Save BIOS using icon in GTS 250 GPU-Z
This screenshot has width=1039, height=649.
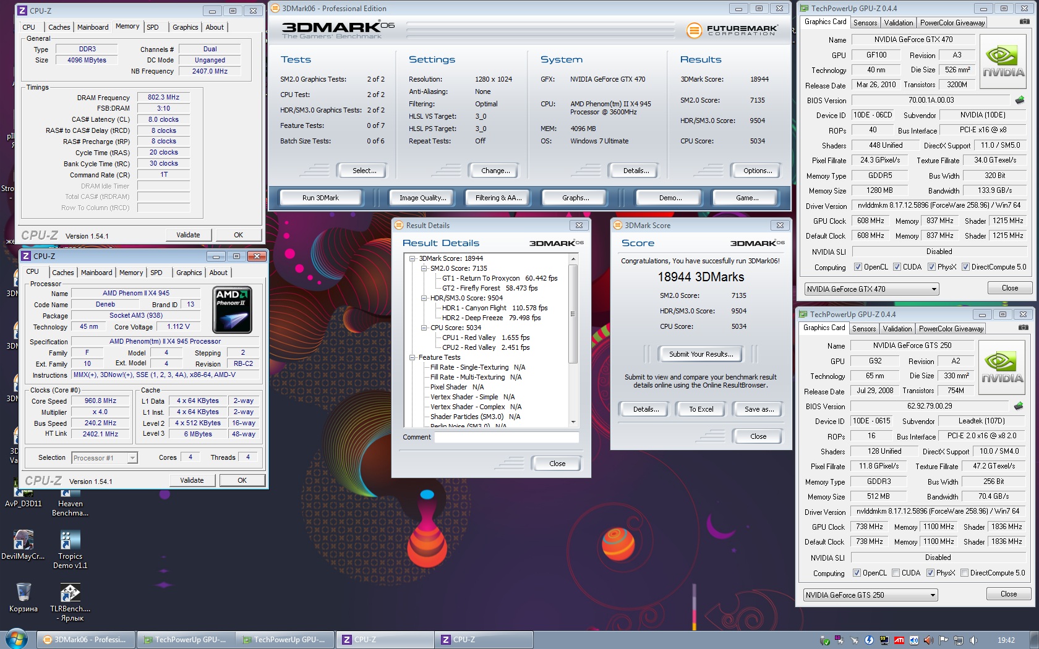(1019, 406)
